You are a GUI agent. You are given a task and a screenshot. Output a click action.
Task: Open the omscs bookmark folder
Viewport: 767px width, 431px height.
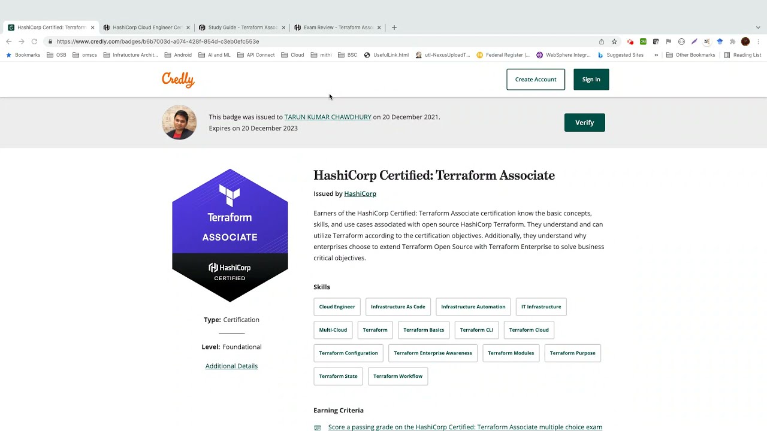coord(84,54)
